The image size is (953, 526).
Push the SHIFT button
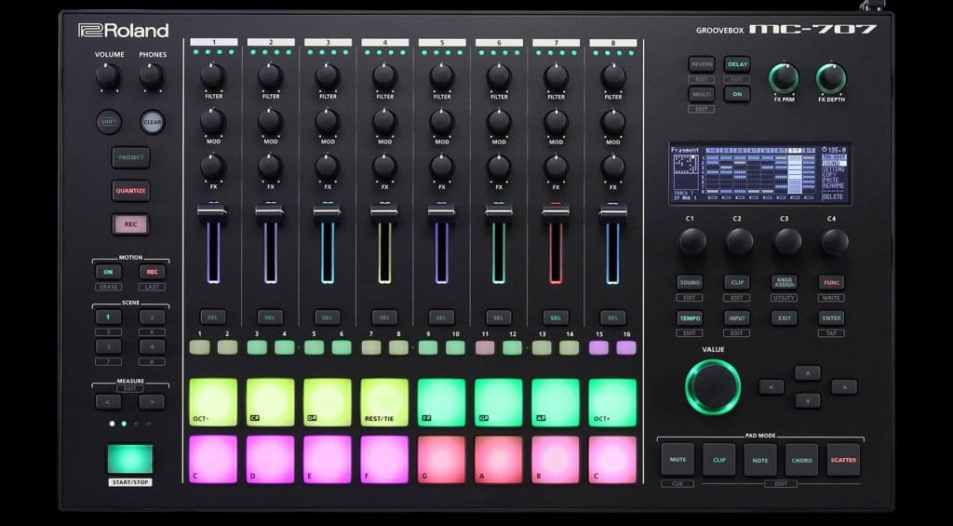tap(109, 122)
